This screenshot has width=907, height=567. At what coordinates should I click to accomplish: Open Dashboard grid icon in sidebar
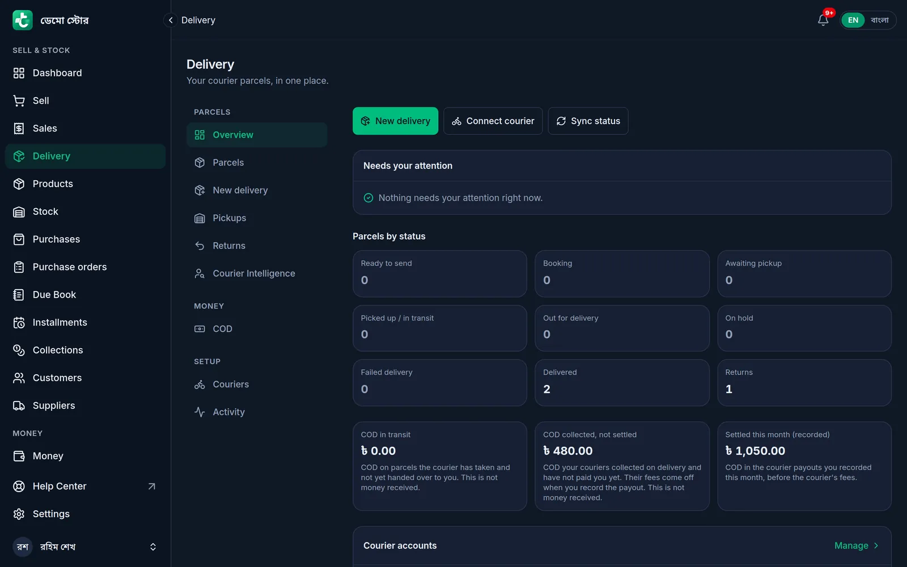pyautogui.click(x=19, y=73)
